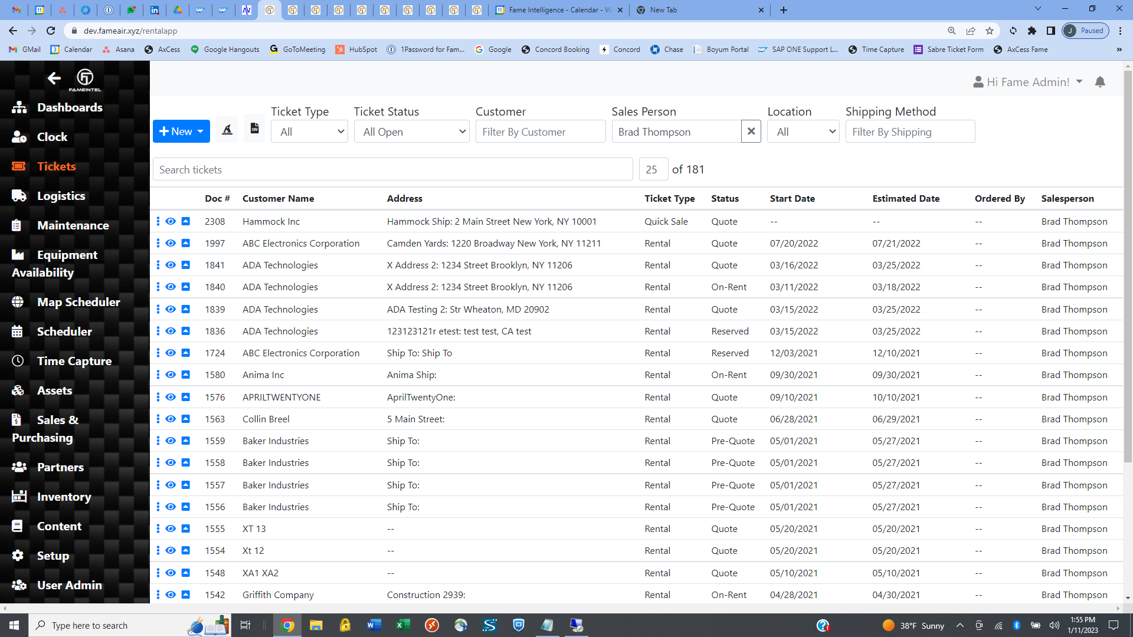Open the Hi Fame Admin user menu
Viewport: 1133px width, 637px height.
[x=1027, y=82]
